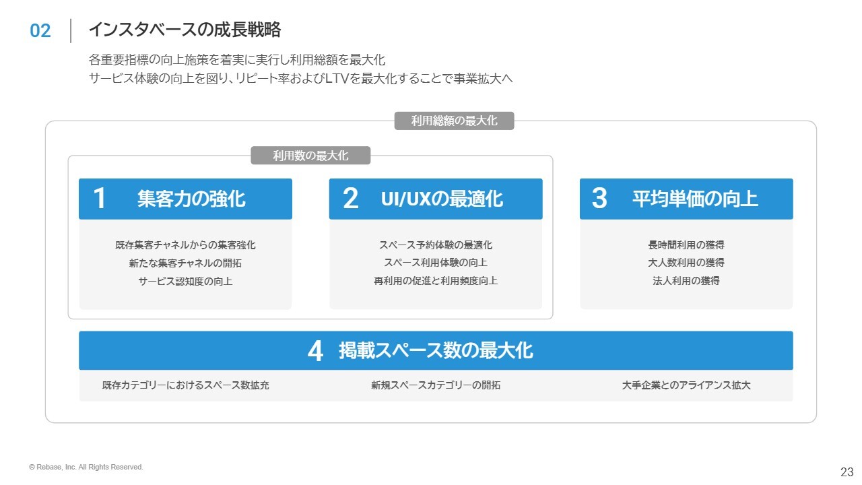Select the blue header UI/UXの最適化
The width and height of the screenshot is (862, 485).
point(436,199)
